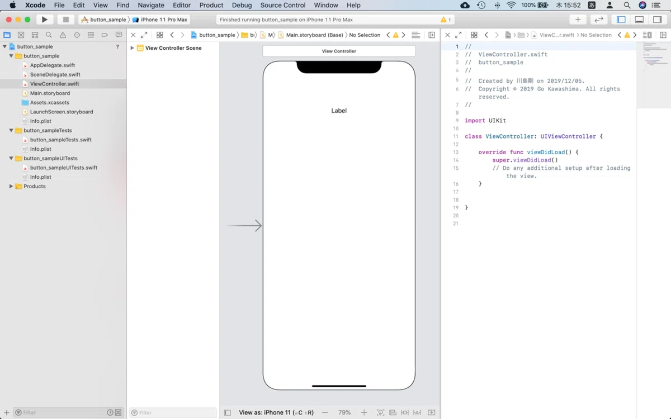Viewport: 671px width, 419px height.
Task: Open the Debug menu
Action: click(242, 5)
